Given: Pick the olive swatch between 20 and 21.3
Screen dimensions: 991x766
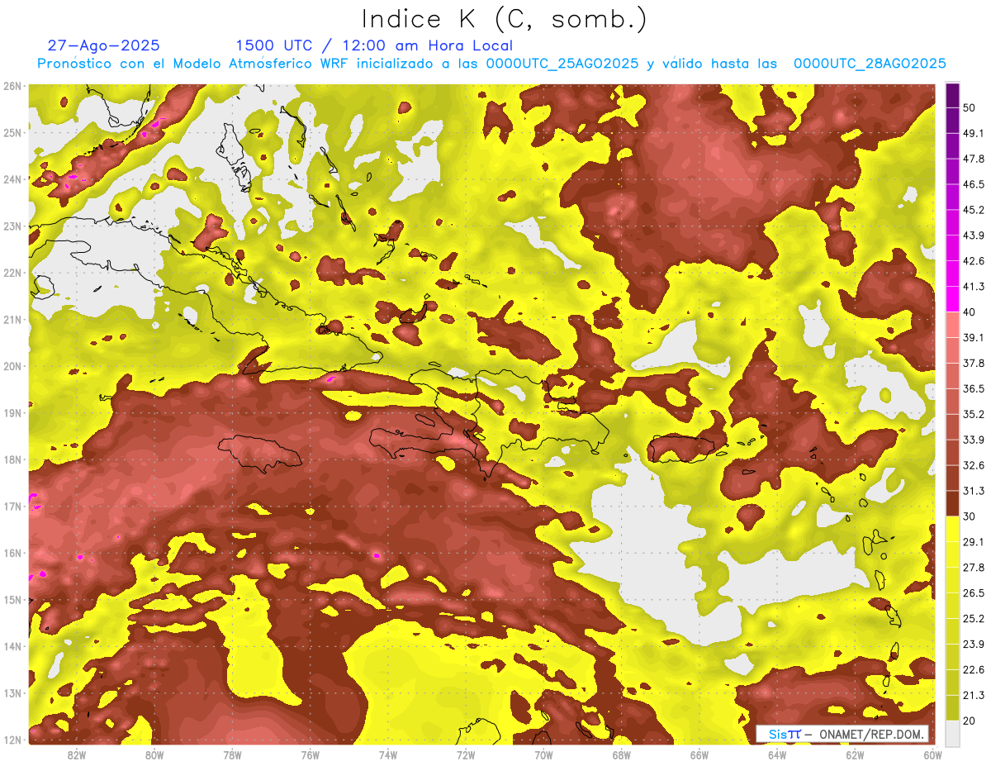Looking at the screenshot, I should (952, 707).
